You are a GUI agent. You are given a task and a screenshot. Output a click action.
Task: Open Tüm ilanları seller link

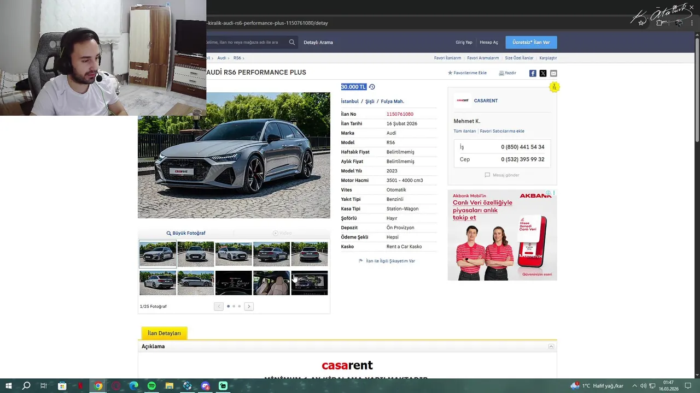(464, 131)
